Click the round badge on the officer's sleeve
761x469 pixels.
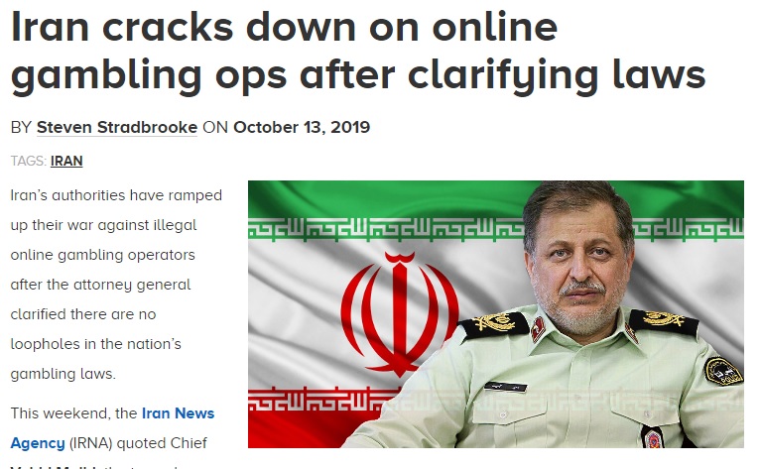click(x=722, y=371)
